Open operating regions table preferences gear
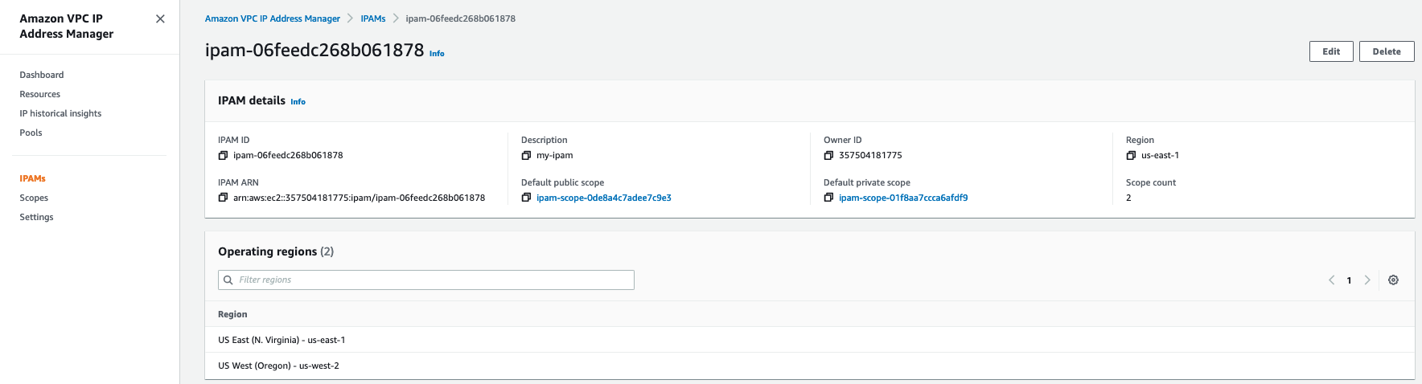This screenshot has height=384, width=1422. (x=1393, y=280)
